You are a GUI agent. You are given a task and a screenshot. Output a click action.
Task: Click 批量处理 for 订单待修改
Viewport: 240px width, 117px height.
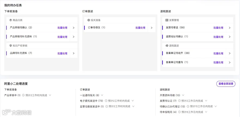tap(140, 28)
